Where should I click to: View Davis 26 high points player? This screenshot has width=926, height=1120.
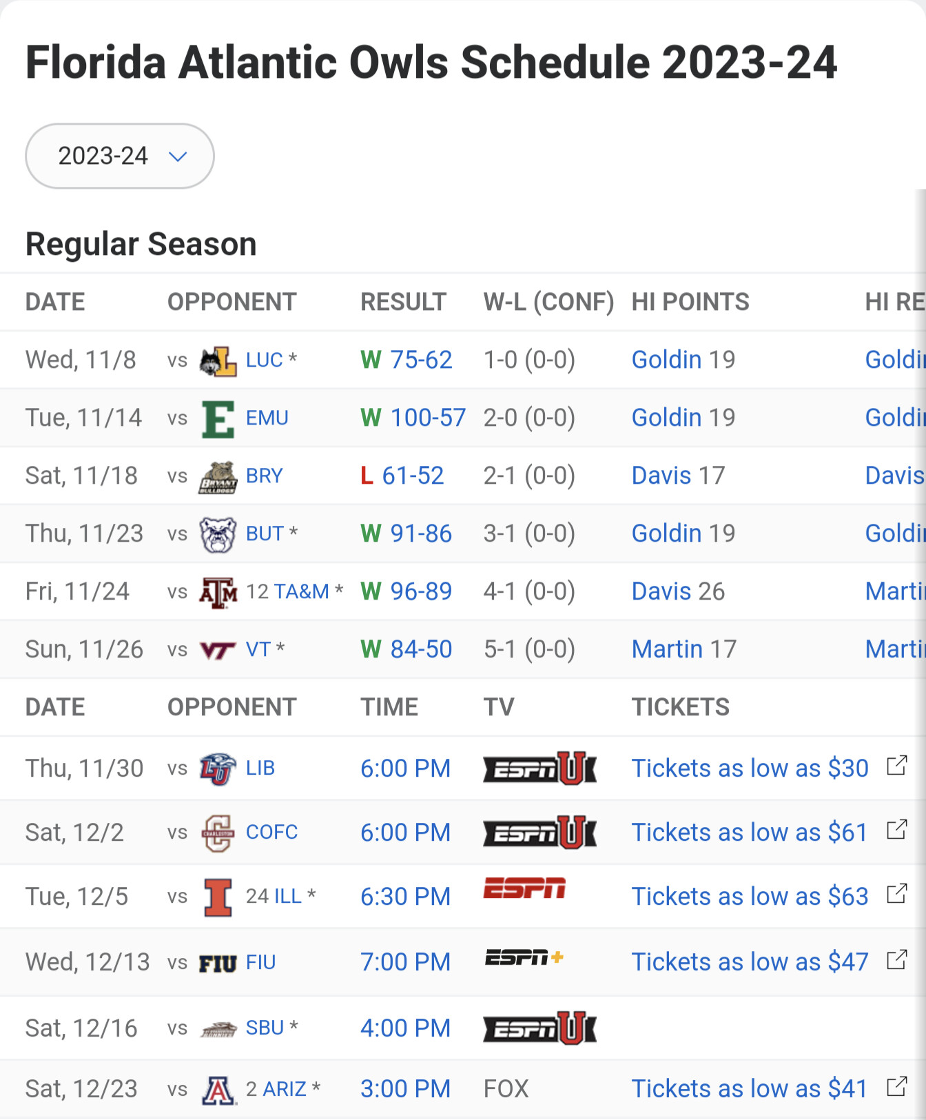(x=678, y=591)
